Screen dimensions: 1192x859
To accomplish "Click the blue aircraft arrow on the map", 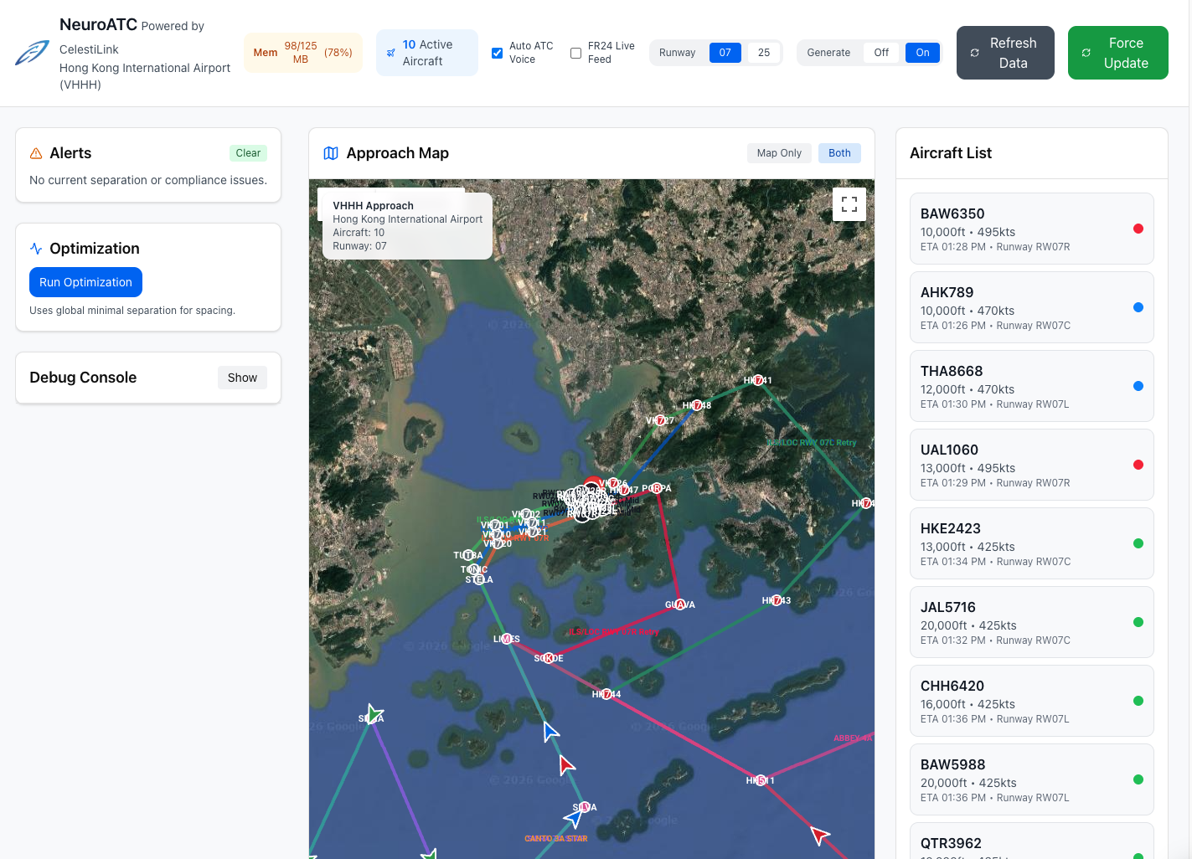I will [550, 732].
